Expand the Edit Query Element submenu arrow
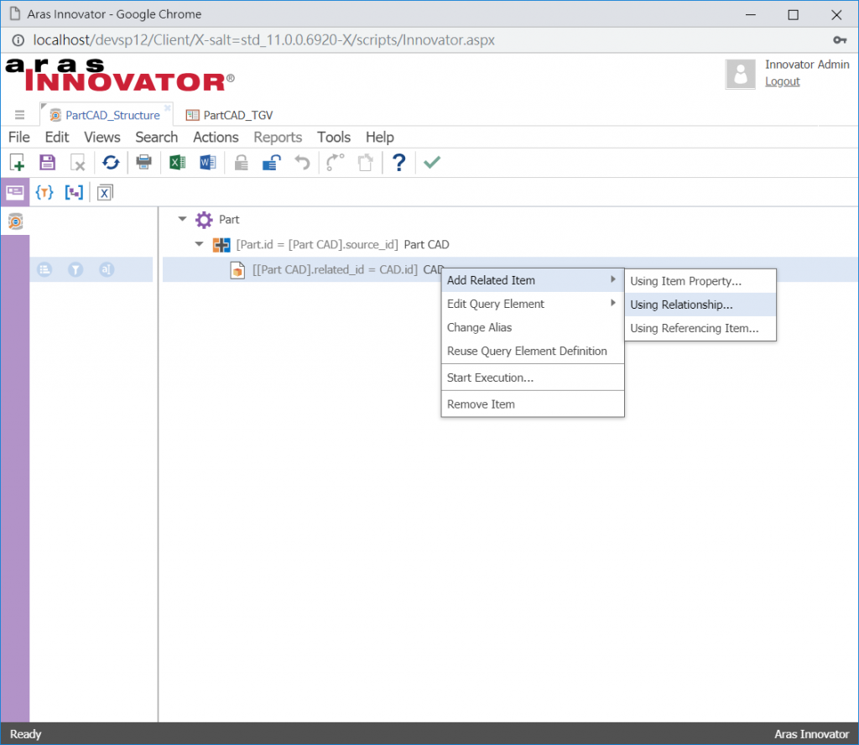Screen dimensions: 859x745 (612, 303)
